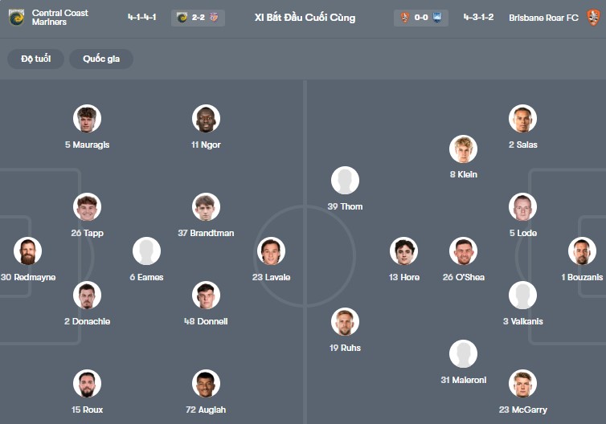
Task: Toggle the Độ tuổi filter
Action: tap(35, 59)
